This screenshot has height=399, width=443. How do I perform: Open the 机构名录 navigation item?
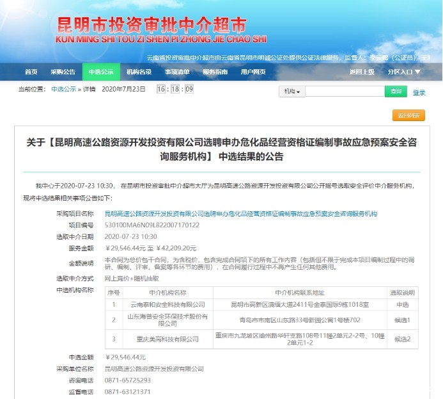pyautogui.click(x=139, y=72)
